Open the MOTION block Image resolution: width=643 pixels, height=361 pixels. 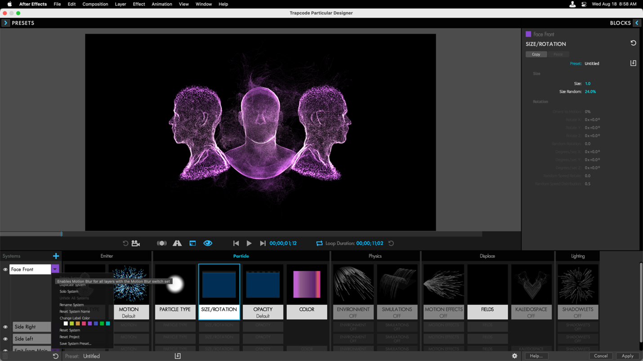129,292
